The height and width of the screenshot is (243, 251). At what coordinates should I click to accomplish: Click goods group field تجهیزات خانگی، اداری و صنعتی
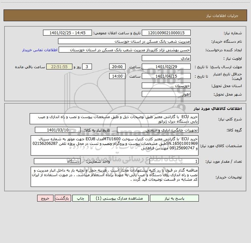tap(158, 130)
